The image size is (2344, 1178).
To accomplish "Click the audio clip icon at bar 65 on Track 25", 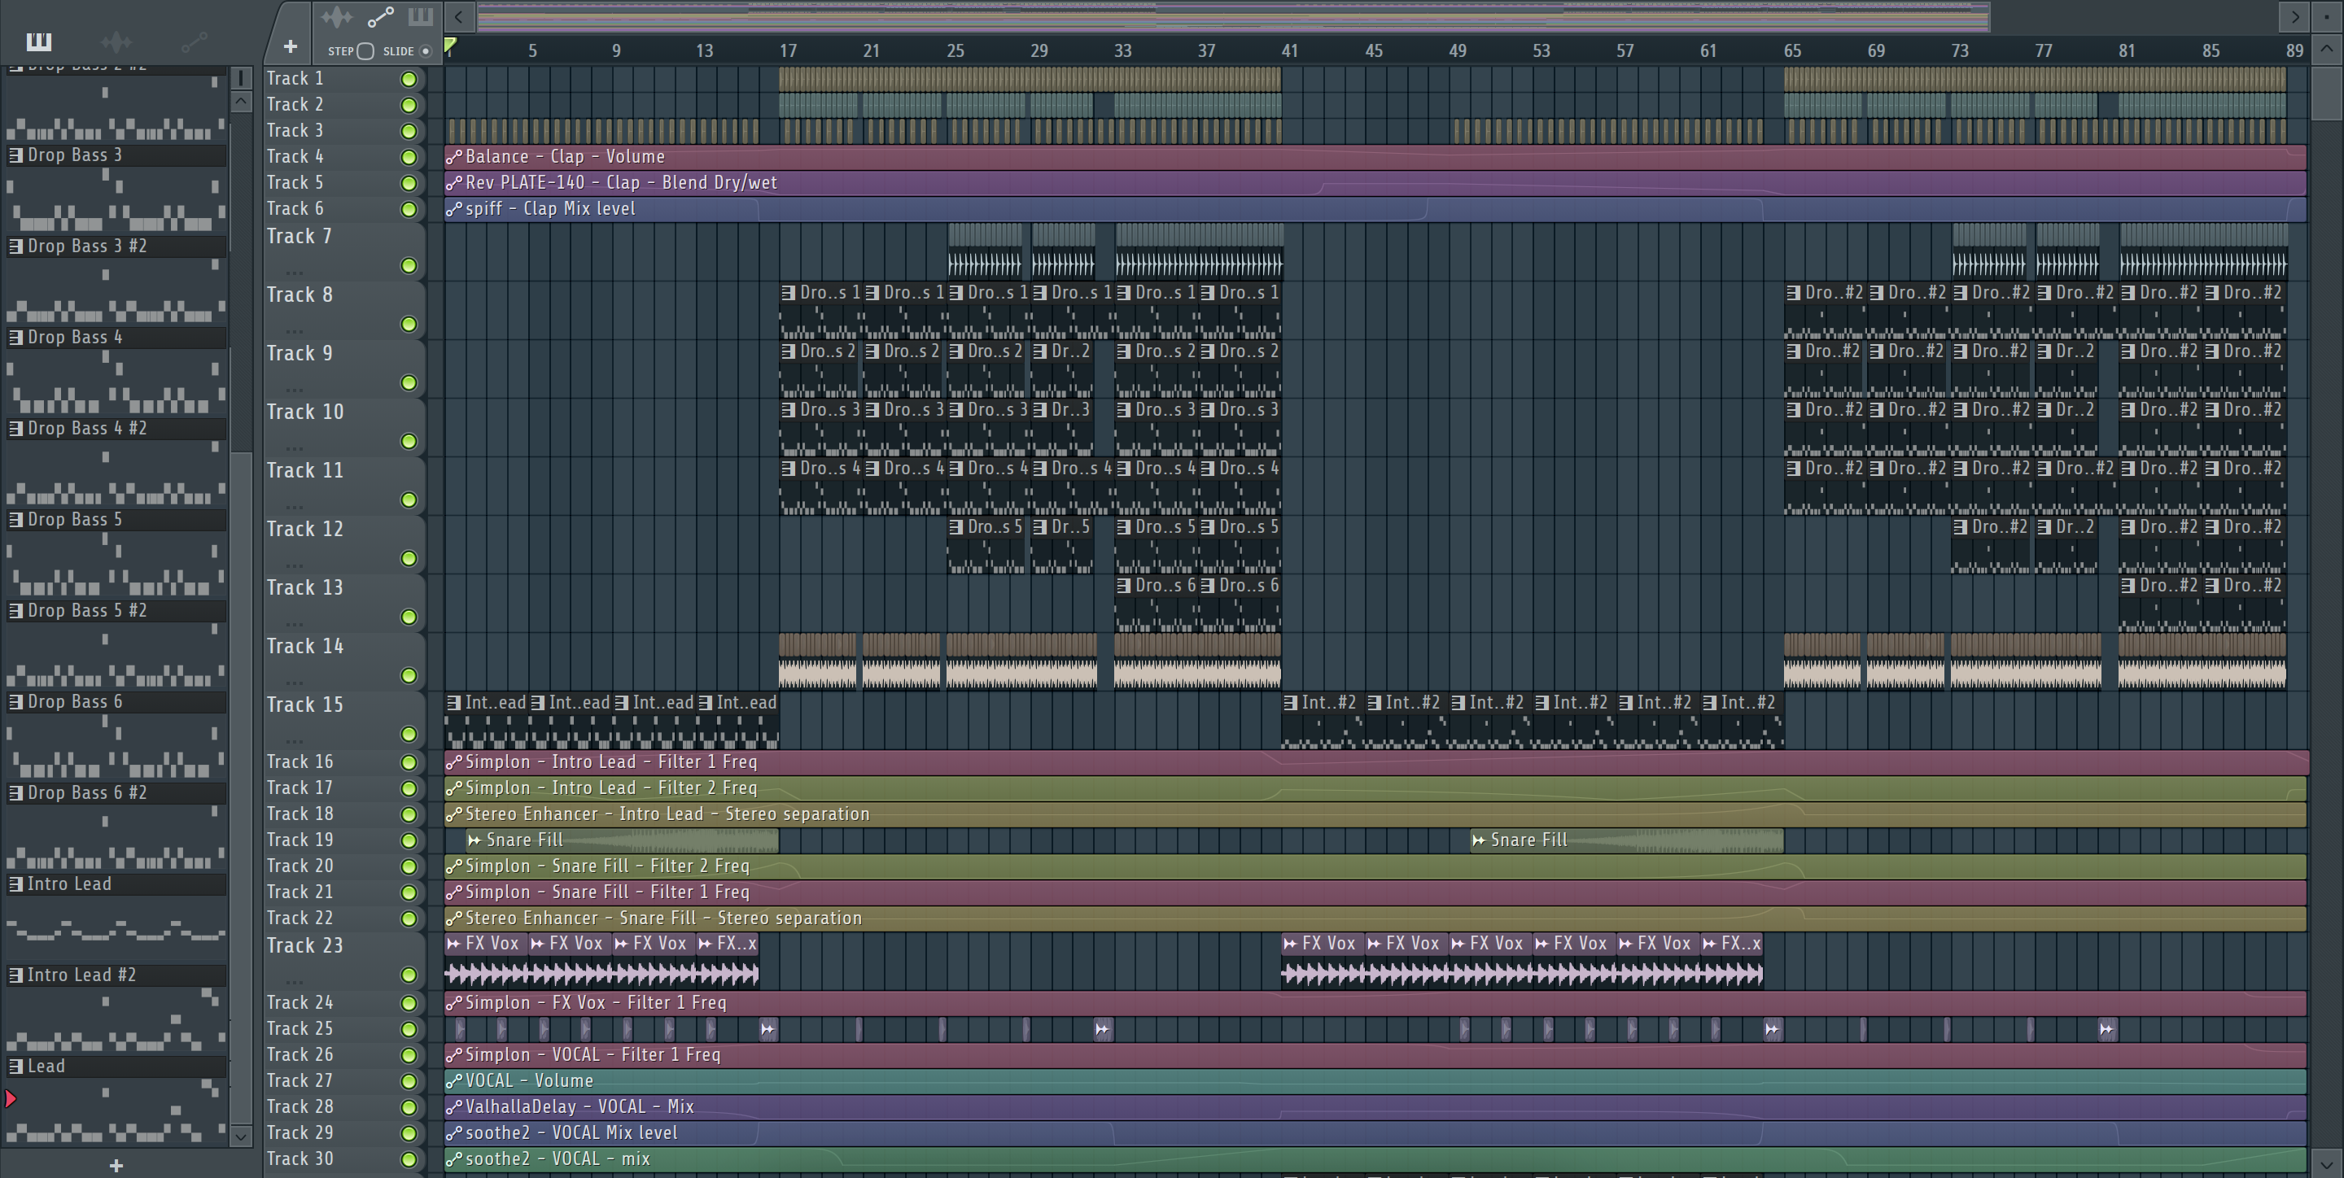I will (1773, 1029).
